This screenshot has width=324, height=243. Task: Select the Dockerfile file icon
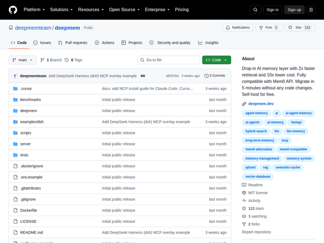tap(15, 210)
